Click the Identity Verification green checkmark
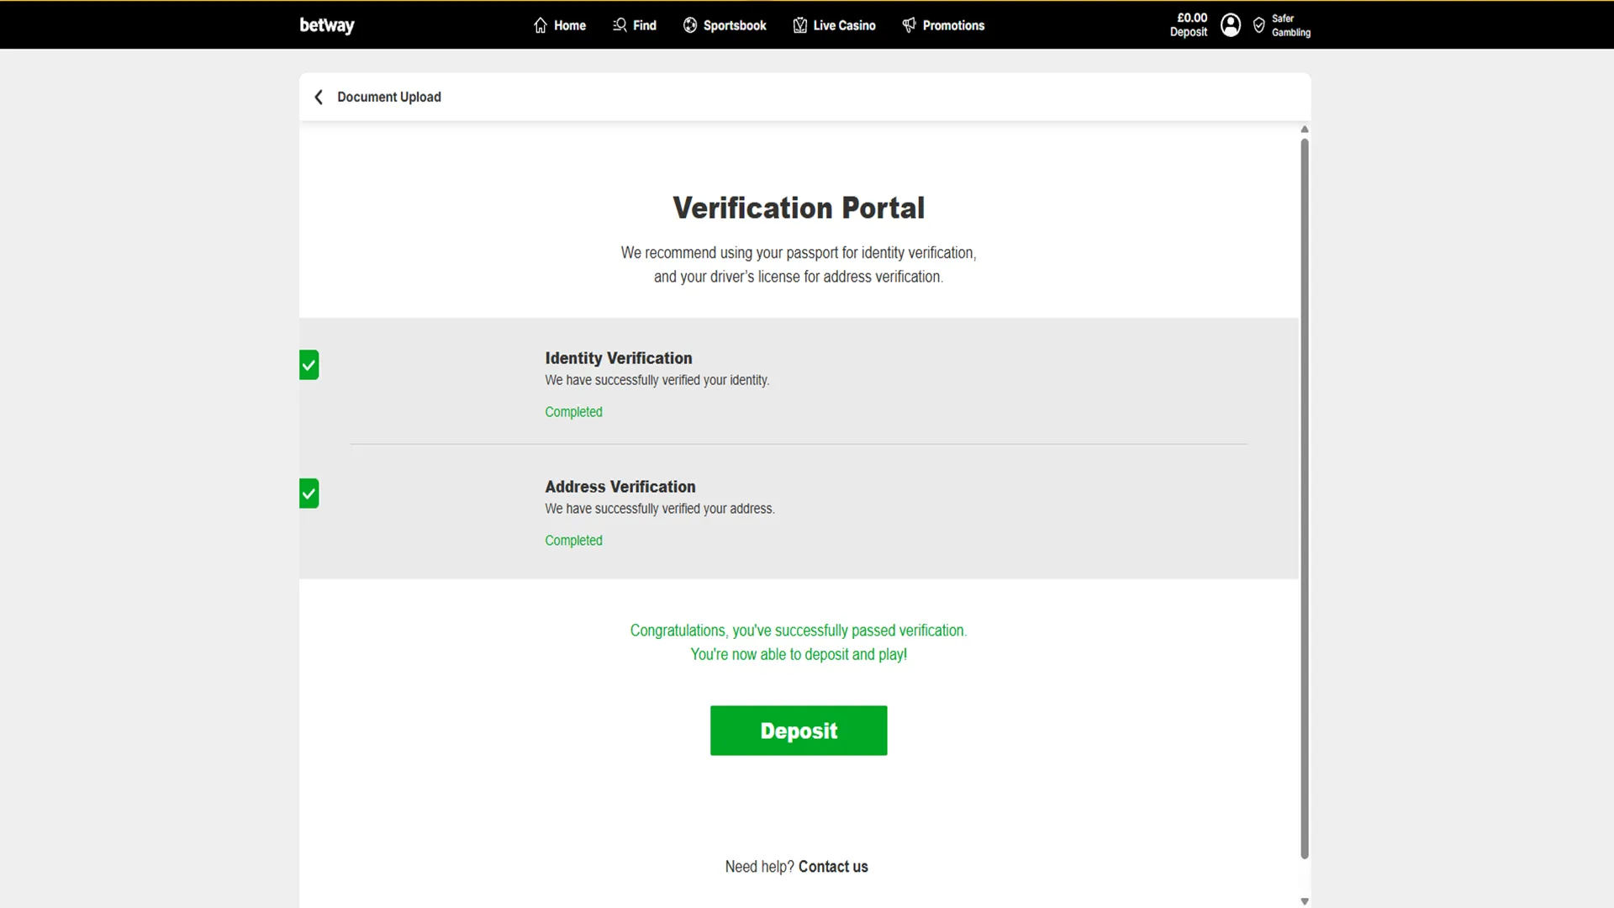1614x908 pixels. coord(309,365)
